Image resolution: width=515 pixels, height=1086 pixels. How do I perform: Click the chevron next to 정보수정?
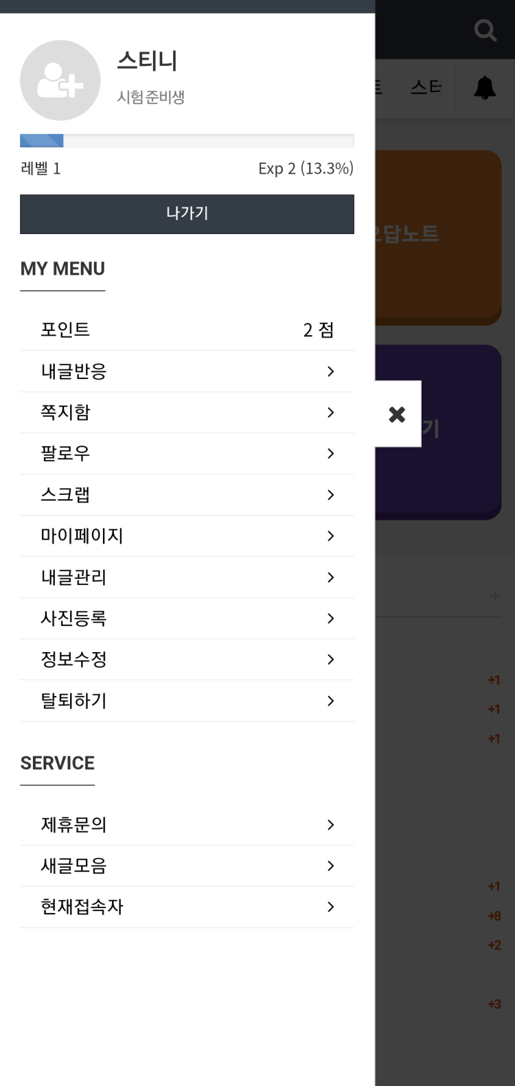click(x=331, y=660)
